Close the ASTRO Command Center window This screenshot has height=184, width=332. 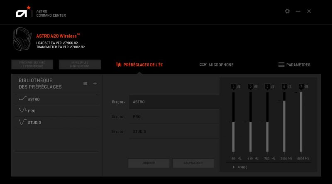pyautogui.click(x=309, y=11)
